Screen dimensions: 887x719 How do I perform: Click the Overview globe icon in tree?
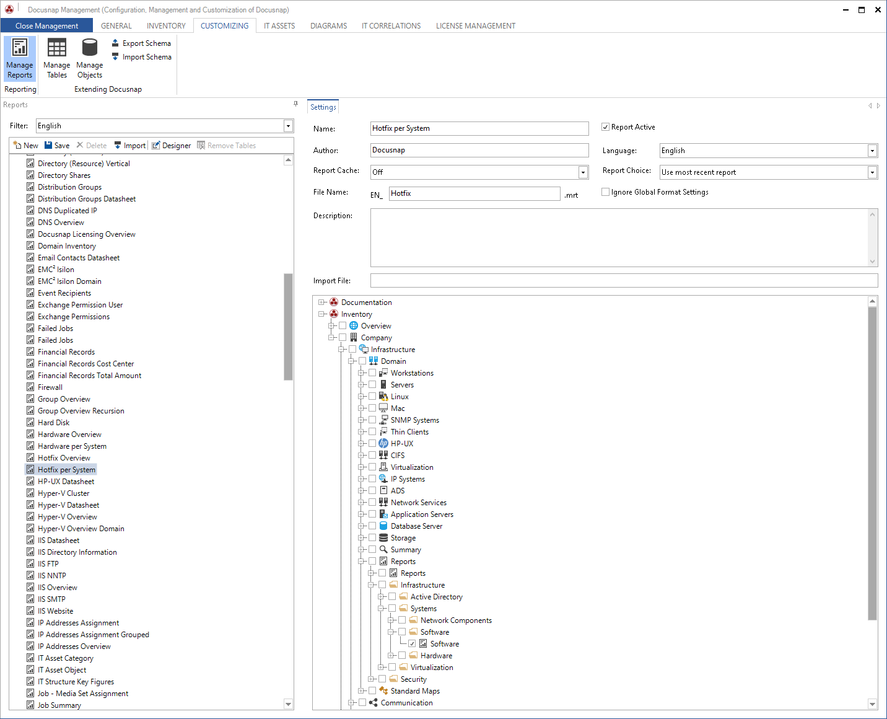coord(354,325)
